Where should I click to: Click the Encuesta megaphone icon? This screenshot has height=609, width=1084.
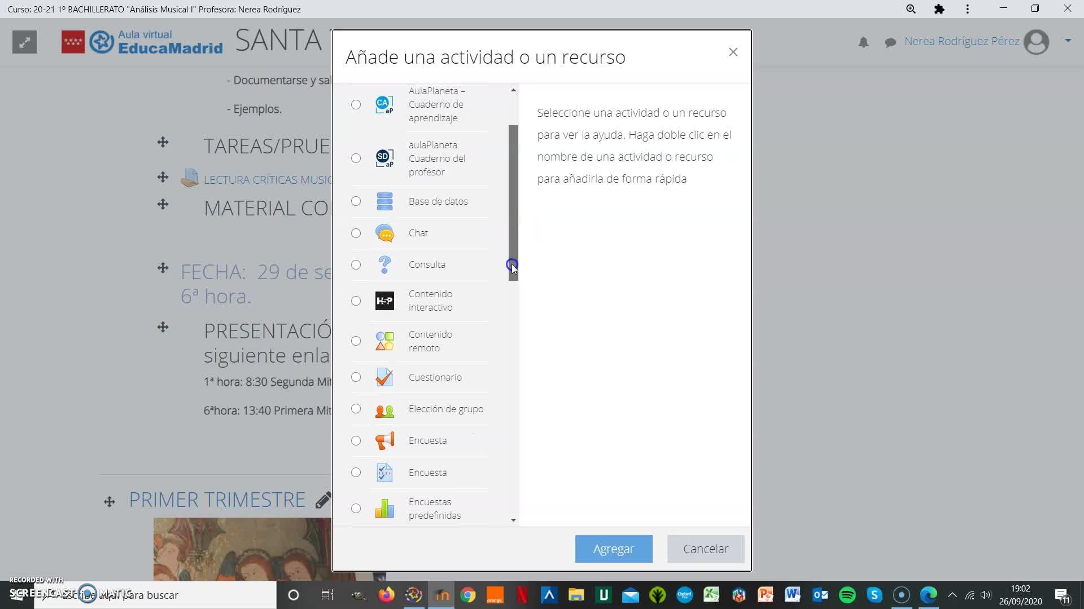[384, 440]
